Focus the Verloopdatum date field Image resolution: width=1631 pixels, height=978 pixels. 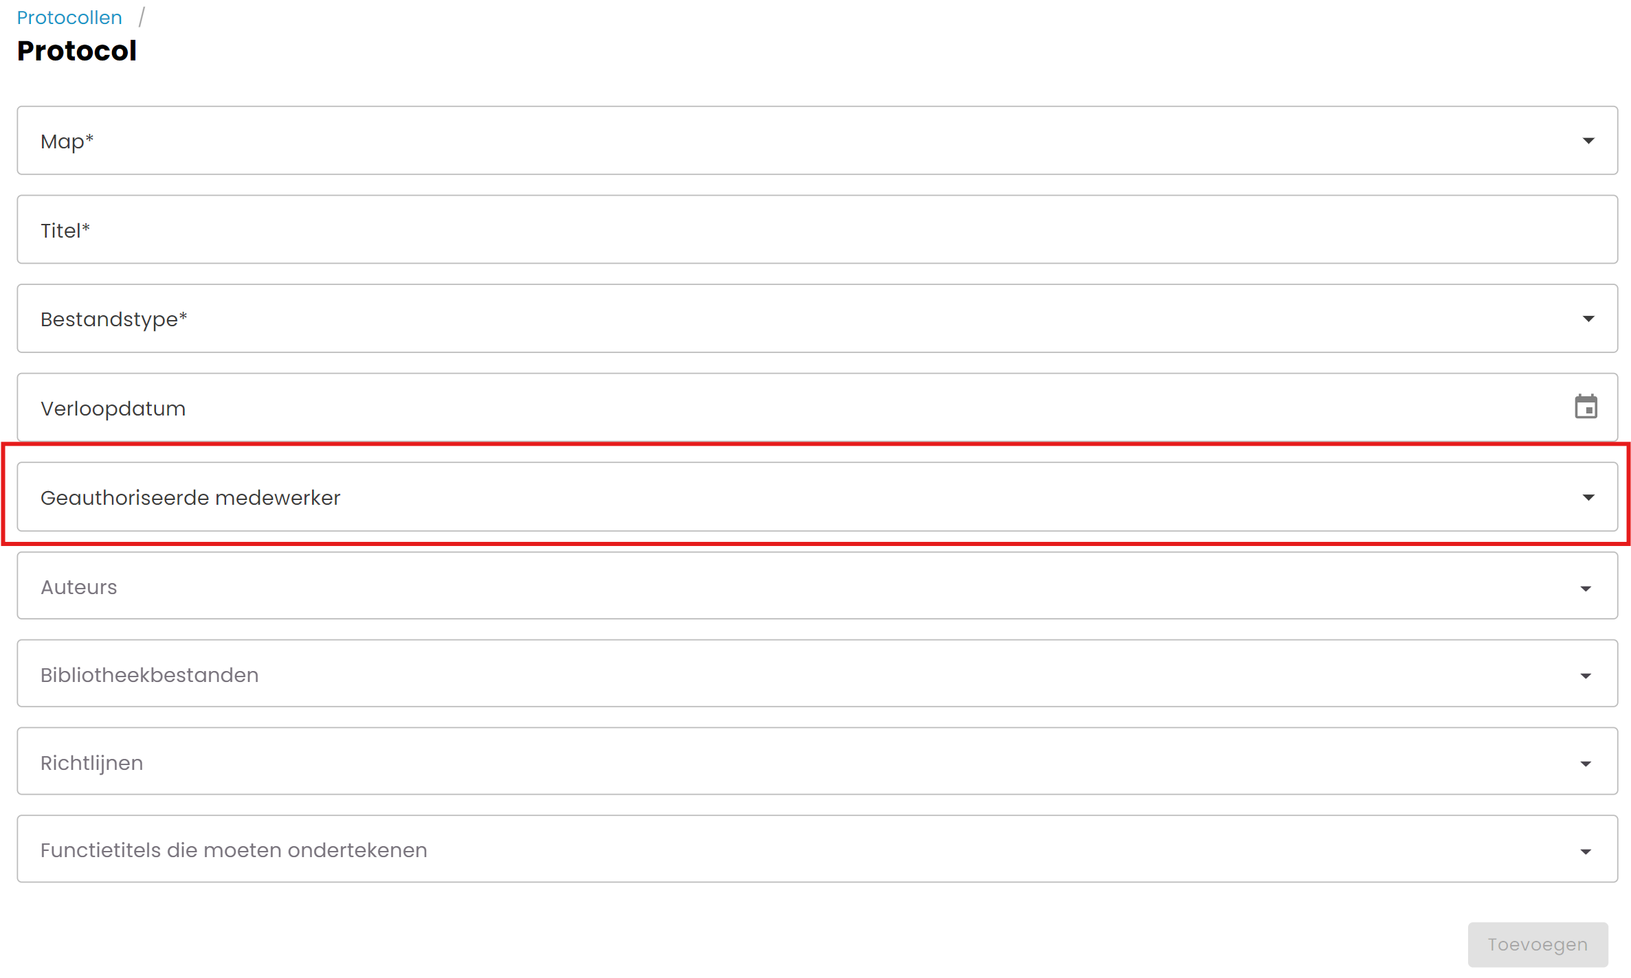point(817,407)
